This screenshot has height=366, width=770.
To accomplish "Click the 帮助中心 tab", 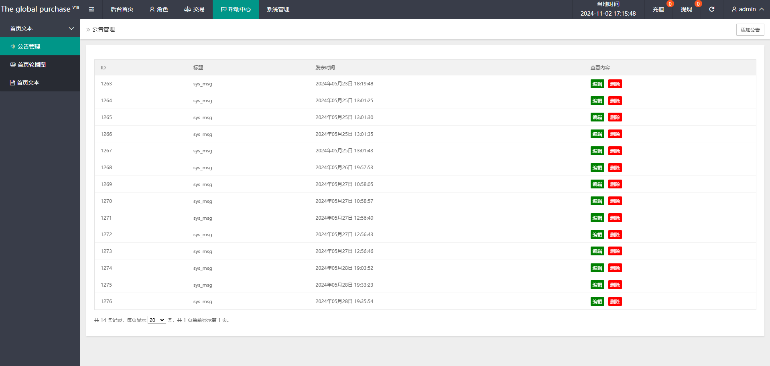I will point(236,9).
